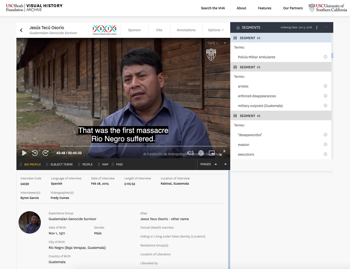Image resolution: width=350 pixels, height=269 pixels.
Task: Open Search the VHA link
Action: tap(213, 8)
